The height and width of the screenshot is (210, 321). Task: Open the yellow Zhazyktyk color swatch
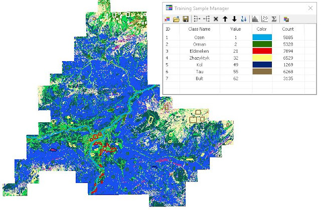click(262, 58)
